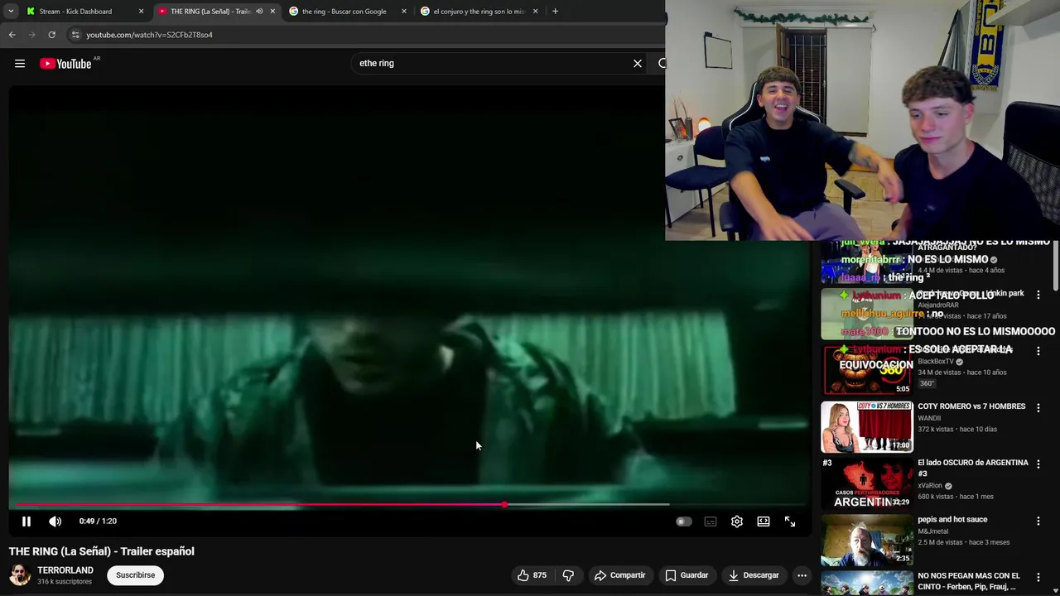Click the youtube.com address bar URL
The width and height of the screenshot is (1060, 596).
tap(149, 35)
